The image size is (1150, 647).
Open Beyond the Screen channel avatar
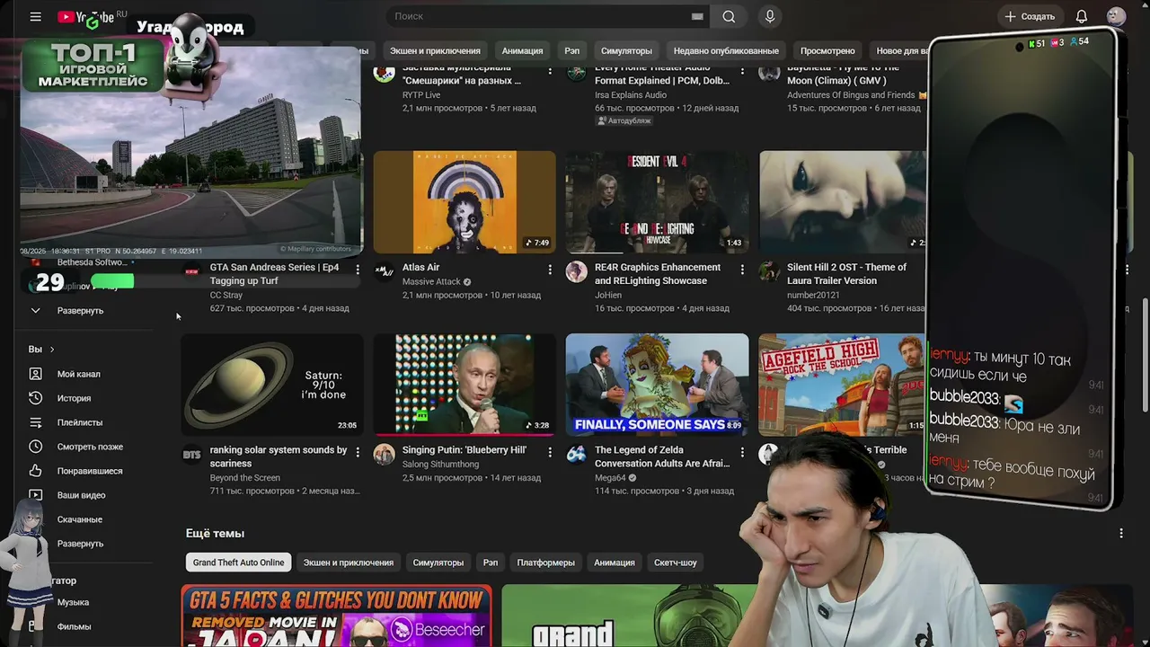coord(191,454)
